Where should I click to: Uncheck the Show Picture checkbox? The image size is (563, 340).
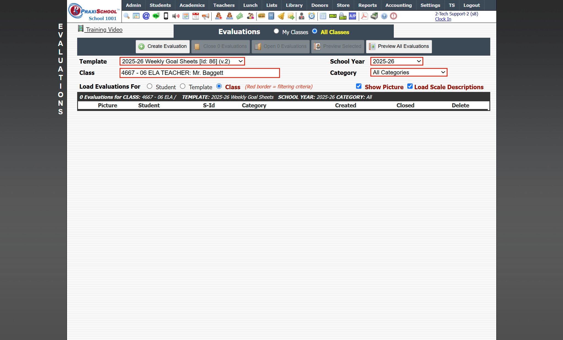359,86
